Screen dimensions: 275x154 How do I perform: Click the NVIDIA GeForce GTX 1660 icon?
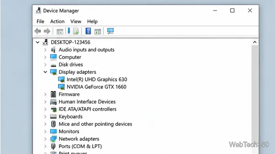click(62, 87)
